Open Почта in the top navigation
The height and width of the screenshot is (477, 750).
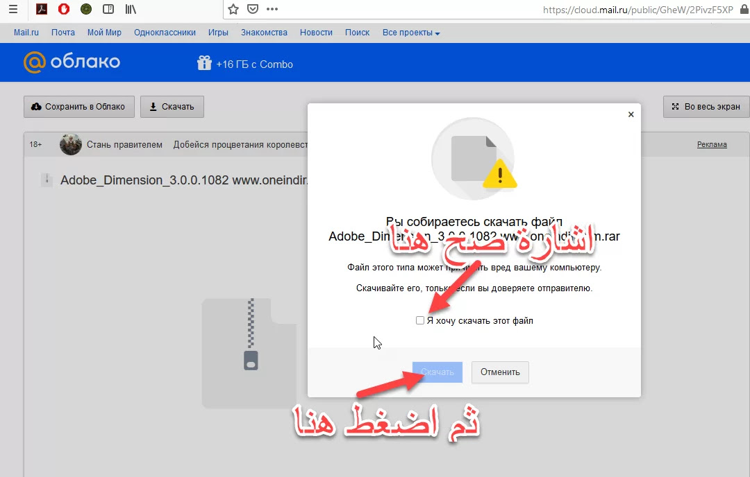point(63,33)
